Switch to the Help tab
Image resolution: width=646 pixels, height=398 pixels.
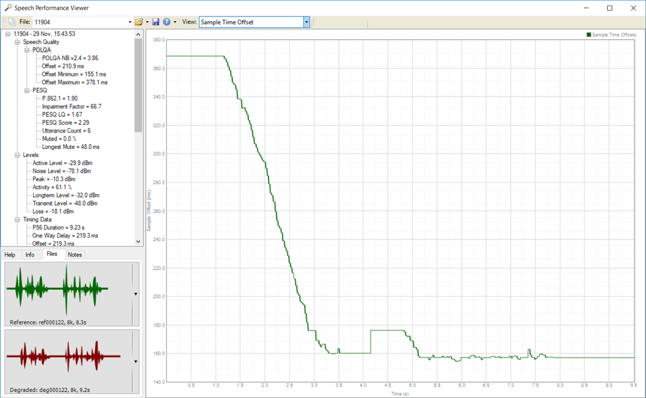pos(10,255)
